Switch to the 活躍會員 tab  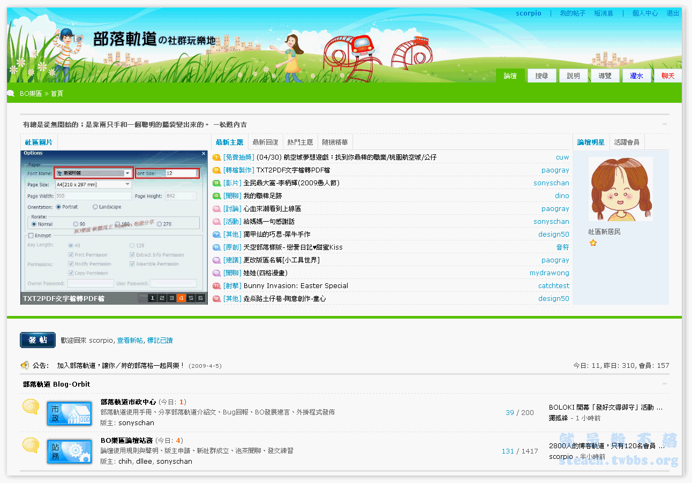[627, 142]
